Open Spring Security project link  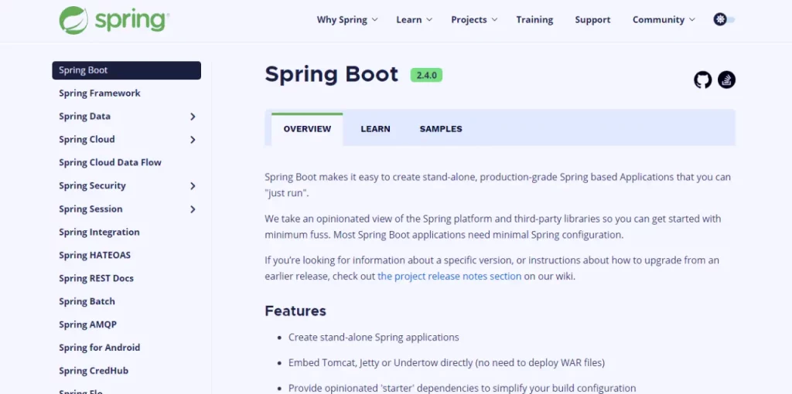pyautogui.click(x=93, y=186)
